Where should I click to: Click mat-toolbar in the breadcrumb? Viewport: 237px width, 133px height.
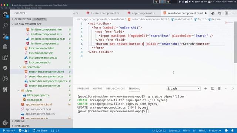tap(182, 19)
